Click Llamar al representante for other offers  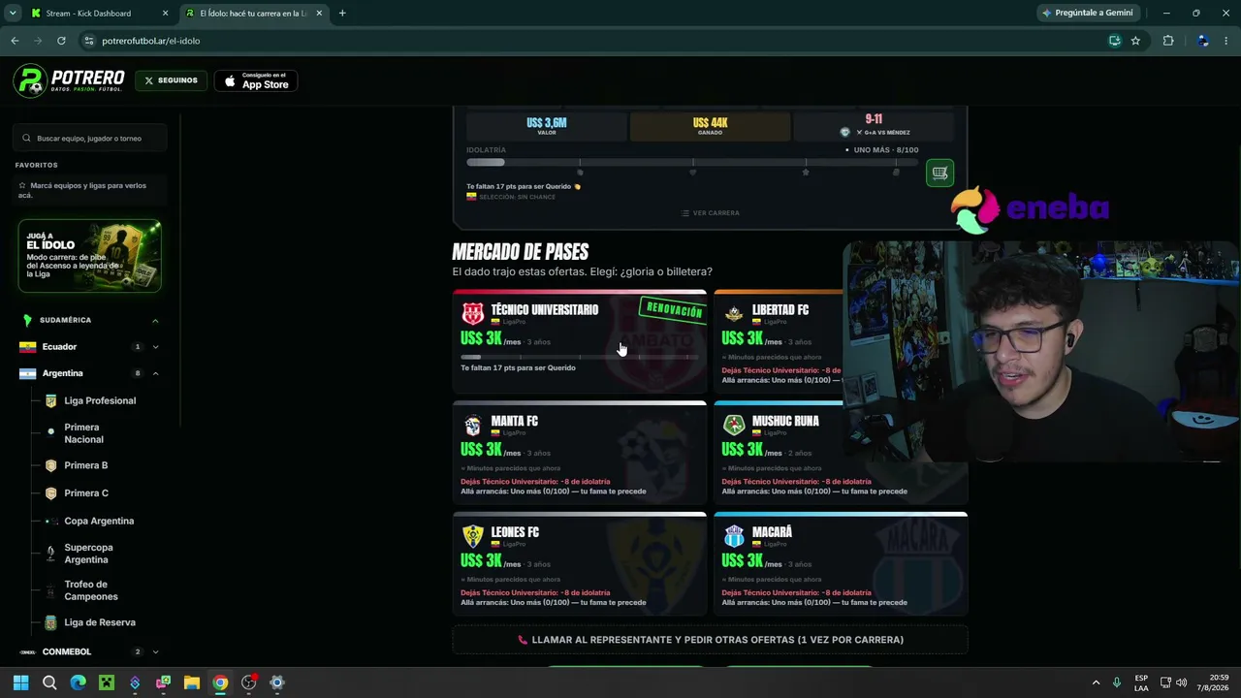pyautogui.click(x=710, y=640)
